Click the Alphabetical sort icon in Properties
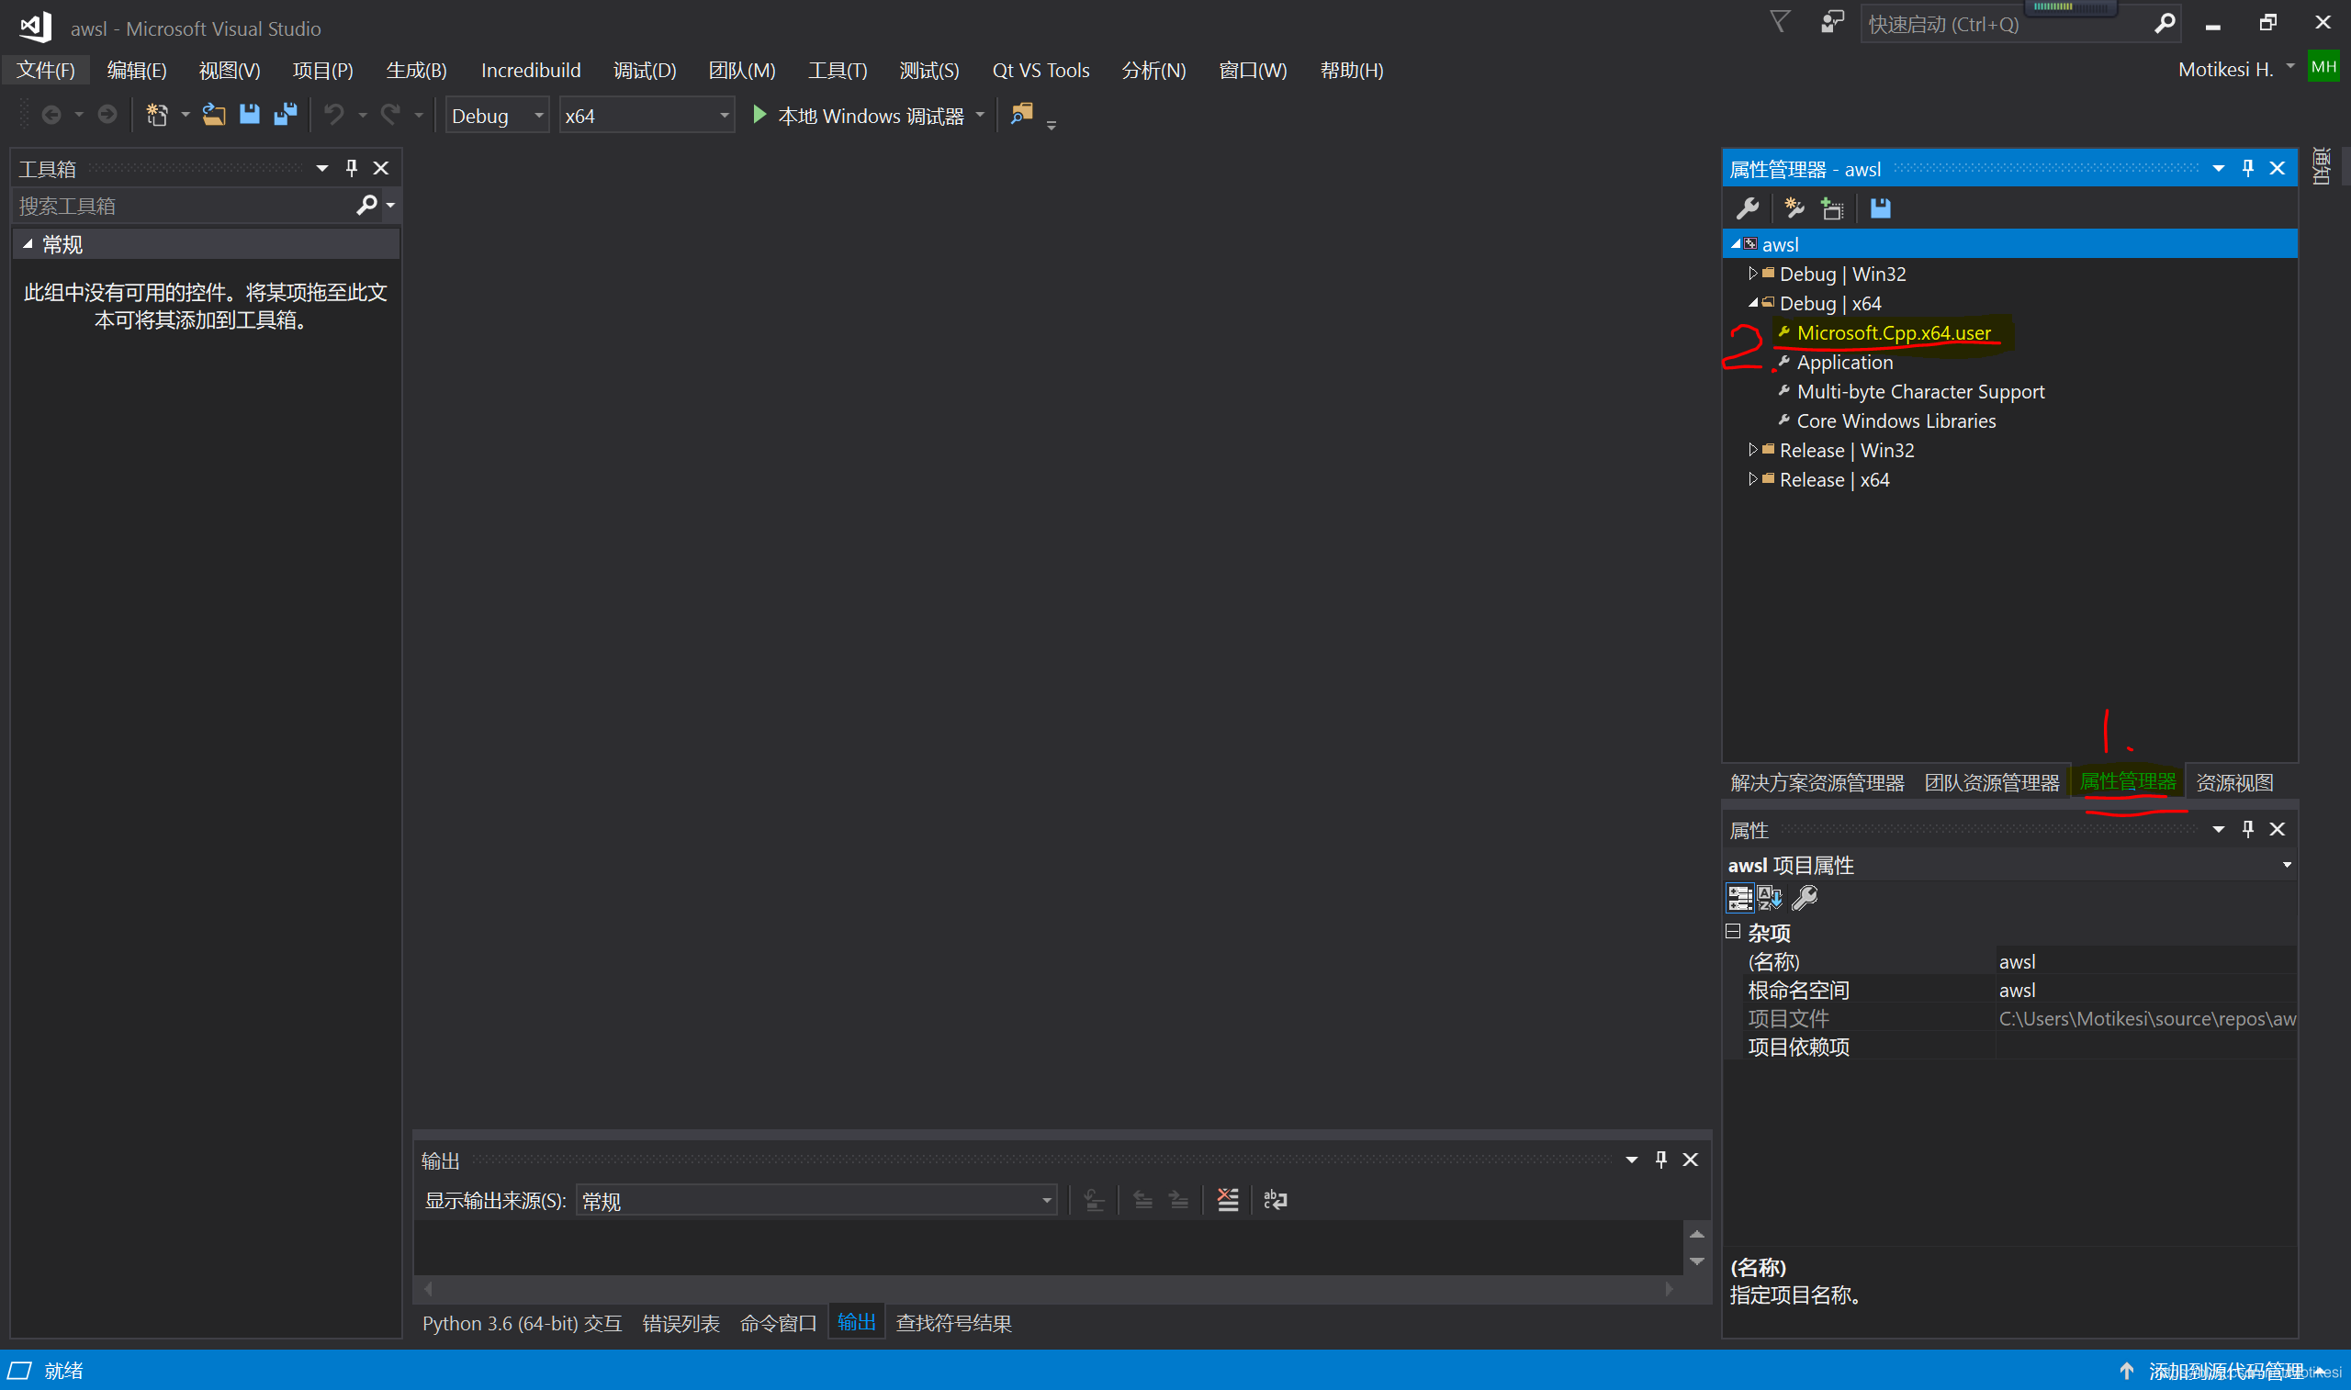 1770,898
